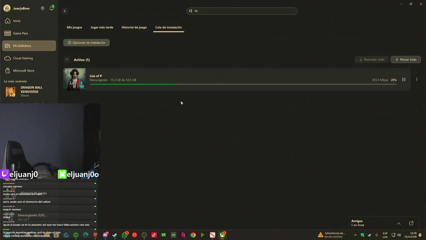Viewport: 426px width, 240px height.
Task: Switch the ESP LAA input language
Action: (385, 235)
